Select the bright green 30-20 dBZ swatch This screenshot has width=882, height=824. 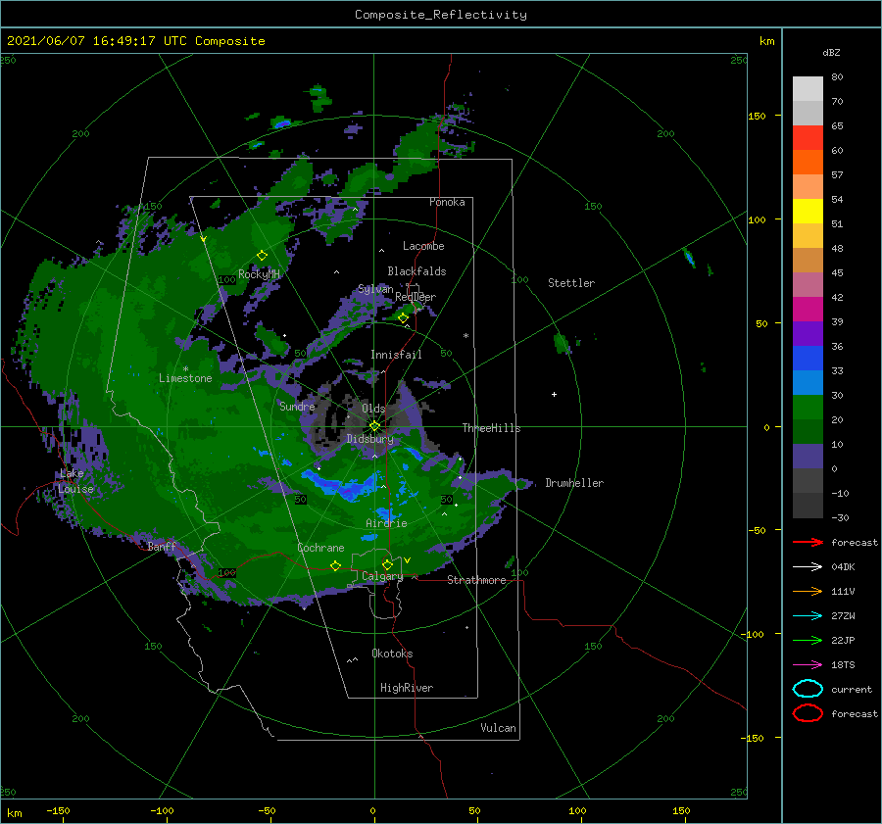coord(808,407)
